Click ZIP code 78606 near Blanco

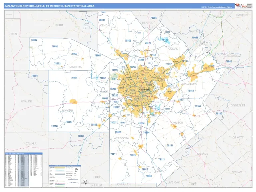pos(154,18)
